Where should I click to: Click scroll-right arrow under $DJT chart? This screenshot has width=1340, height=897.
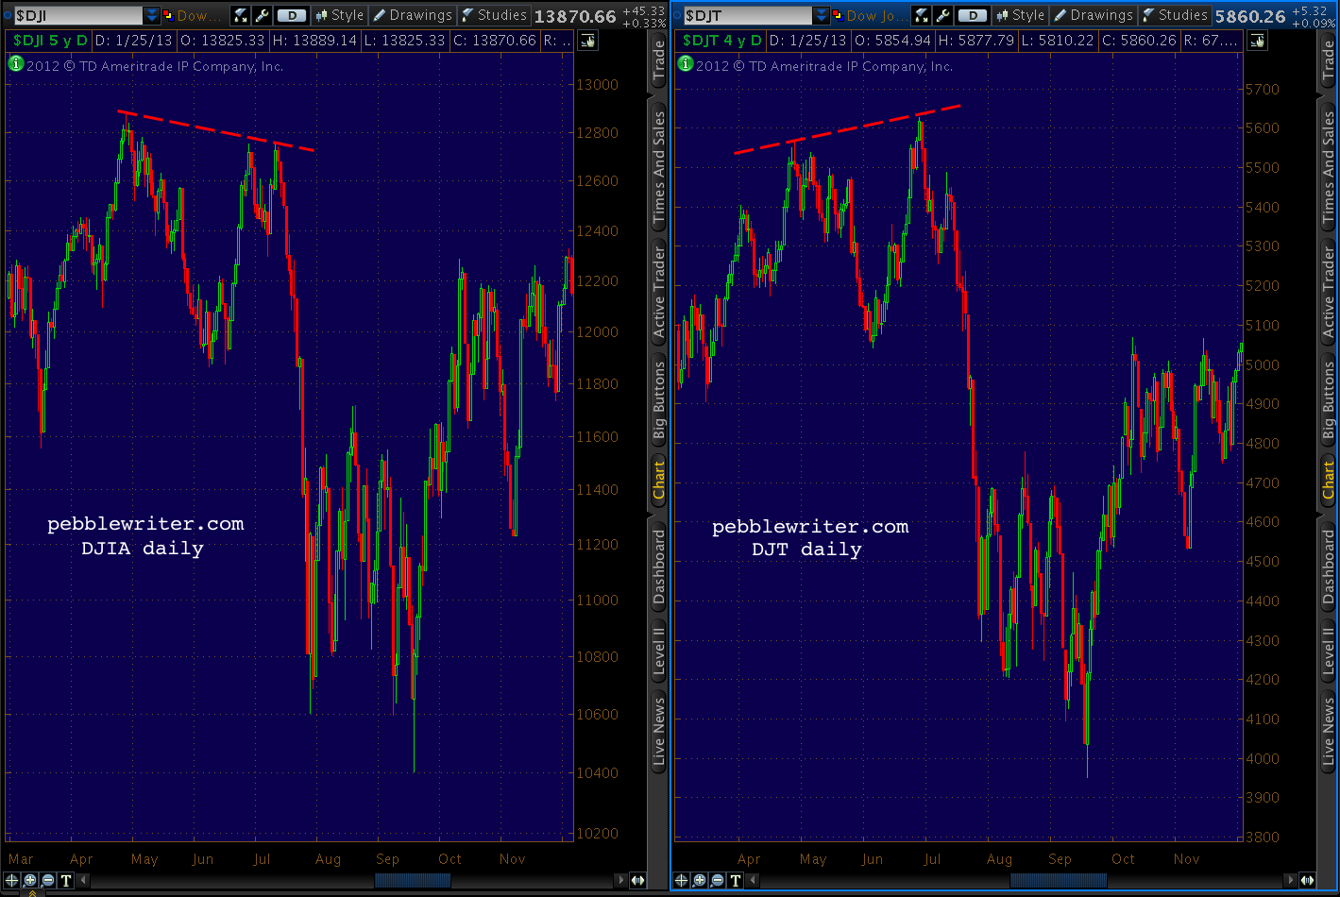[1290, 880]
